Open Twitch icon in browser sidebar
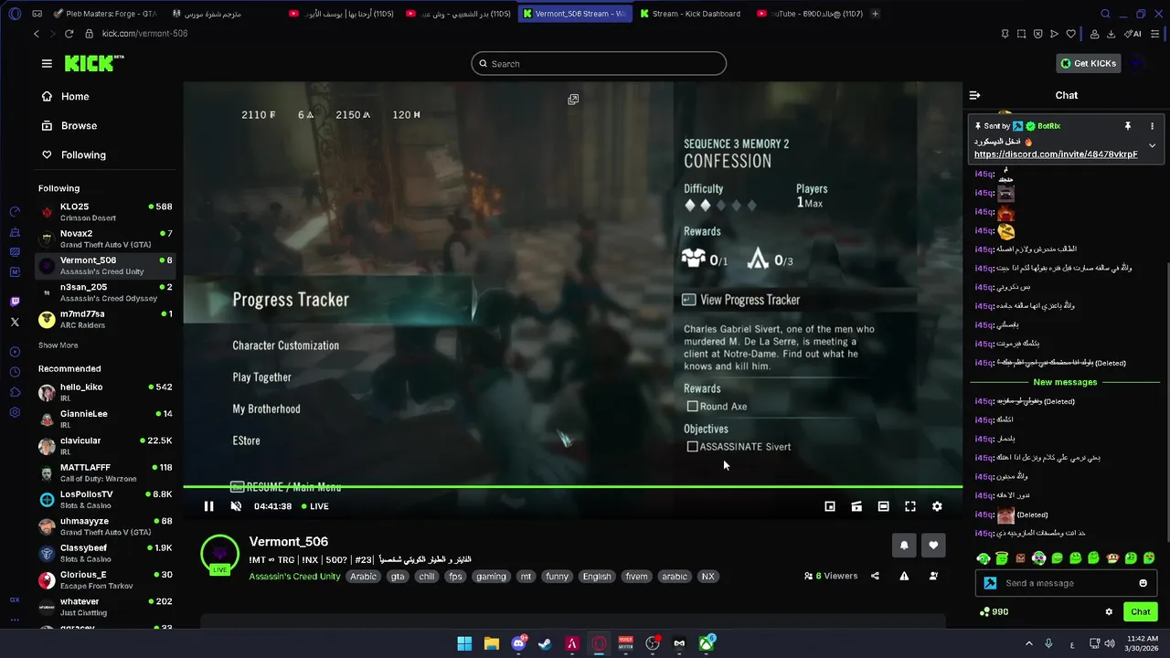The width and height of the screenshot is (1170, 658). [x=15, y=302]
